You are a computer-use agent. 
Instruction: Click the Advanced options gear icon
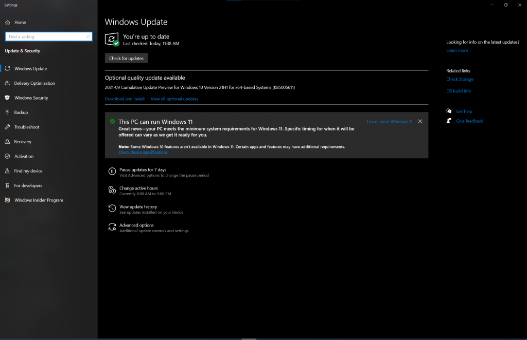(112, 227)
